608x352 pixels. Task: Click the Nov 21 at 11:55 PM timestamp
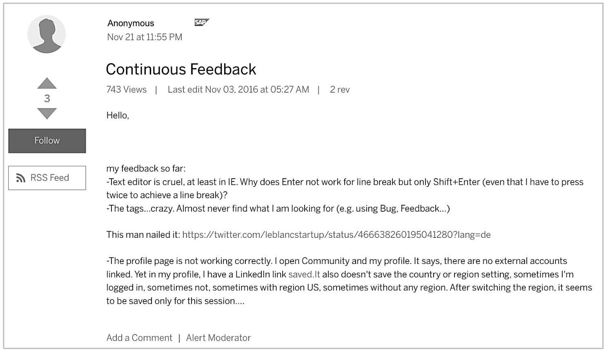click(145, 37)
